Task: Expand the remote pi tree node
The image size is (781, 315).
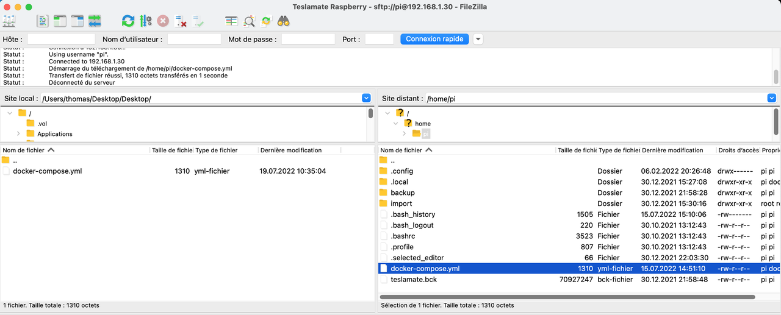Action: [405, 133]
